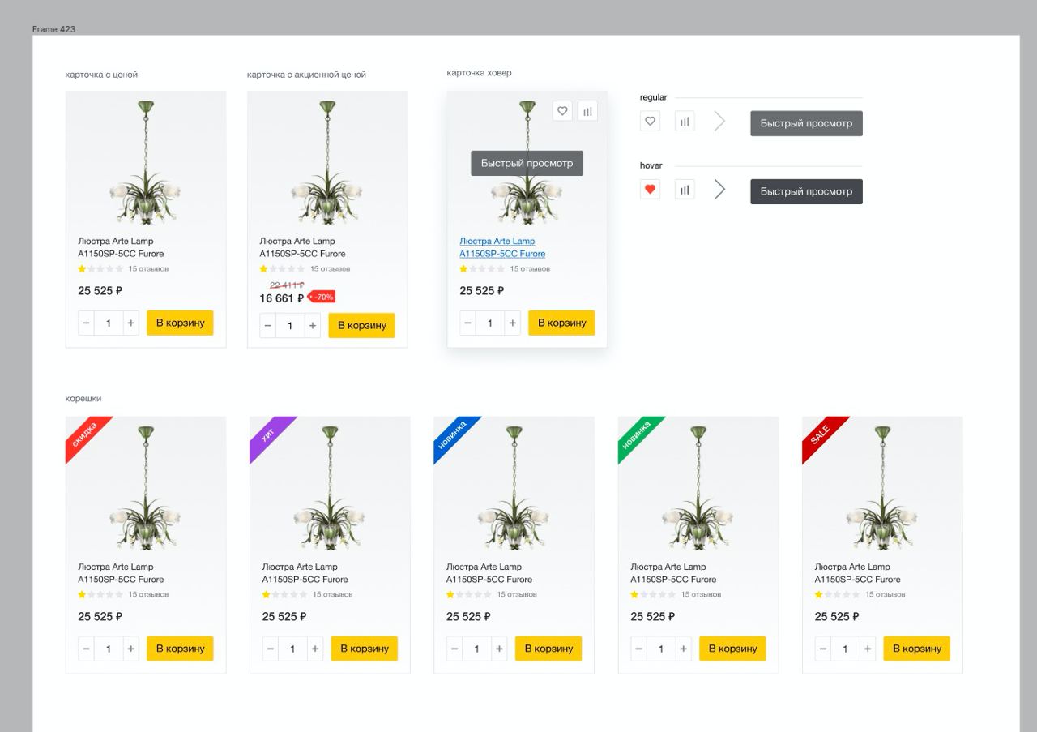Click the compare bars icon on the hovered card
The image size is (1037, 732).
587,111
